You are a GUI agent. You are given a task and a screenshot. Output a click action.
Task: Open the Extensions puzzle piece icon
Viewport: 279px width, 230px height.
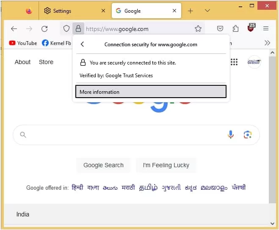(x=235, y=28)
